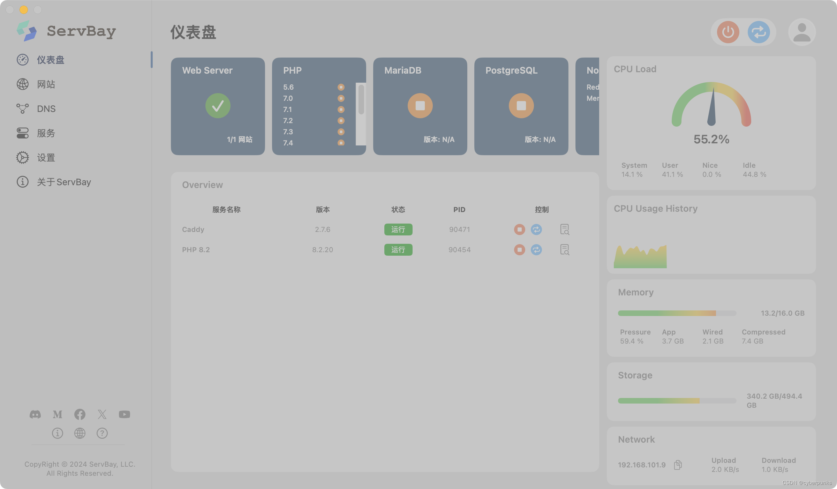Click the Caddy service name
This screenshot has height=489, width=837.
pyautogui.click(x=193, y=230)
